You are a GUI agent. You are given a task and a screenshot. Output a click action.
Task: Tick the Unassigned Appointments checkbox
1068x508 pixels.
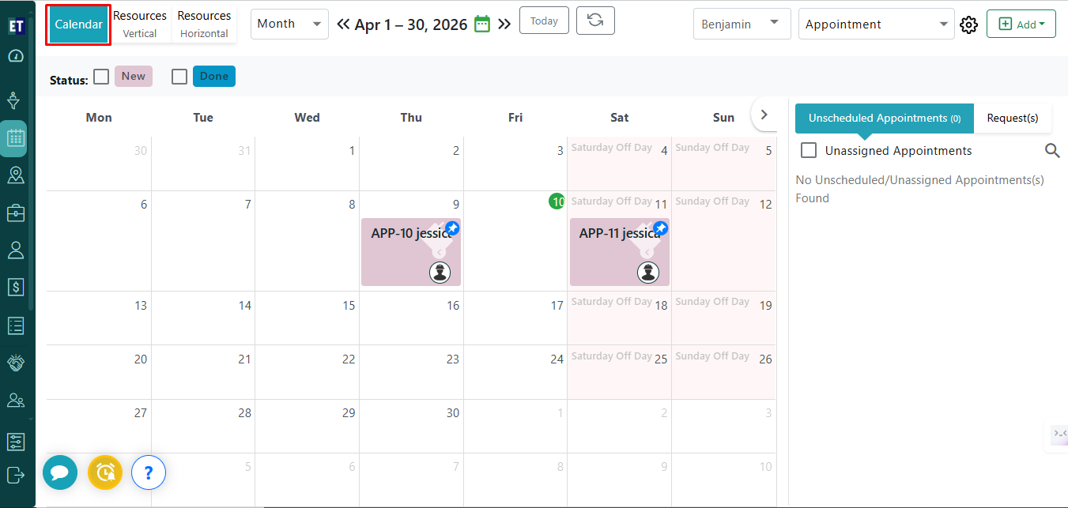[809, 150]
